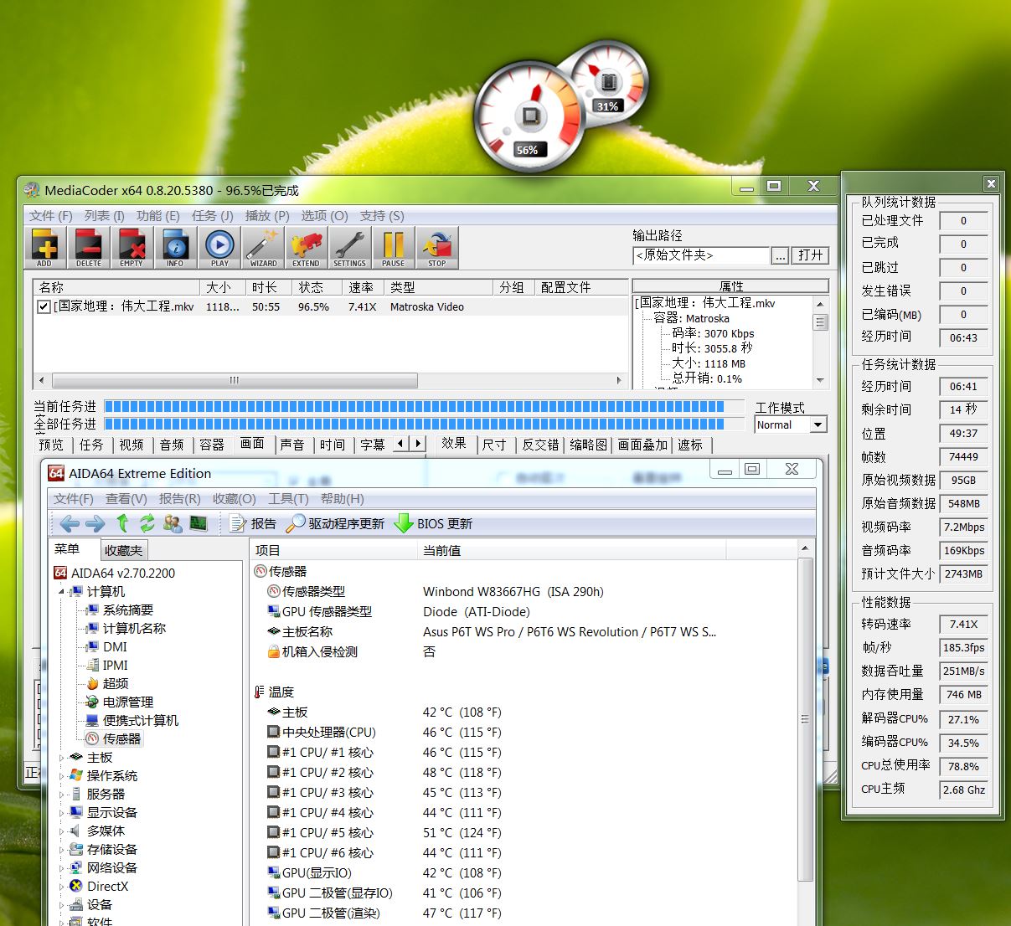Expand the 多媒体 tree node
Image resolution: width=1011 pixels, height=926 pixels.
click(61, 831)
